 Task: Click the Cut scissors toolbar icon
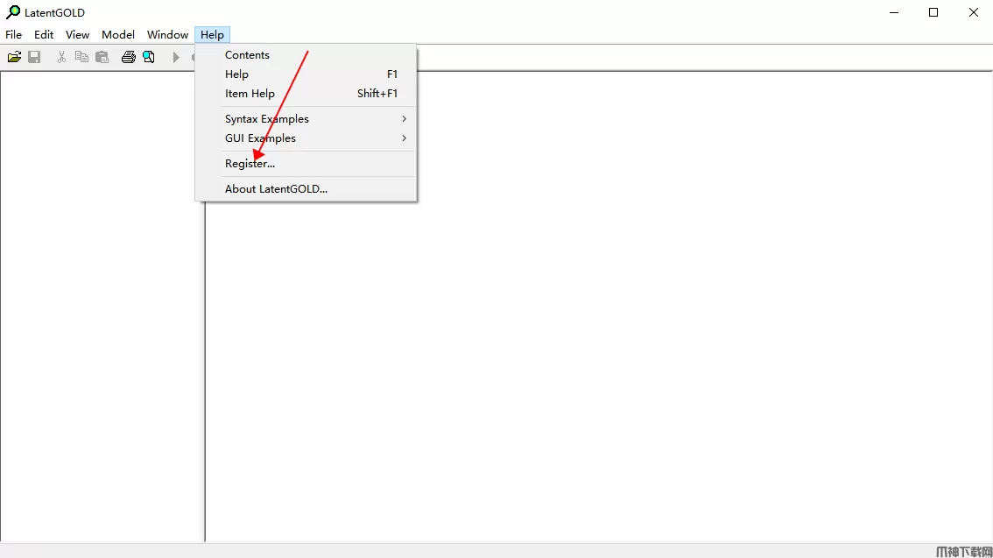pos(61,57)
